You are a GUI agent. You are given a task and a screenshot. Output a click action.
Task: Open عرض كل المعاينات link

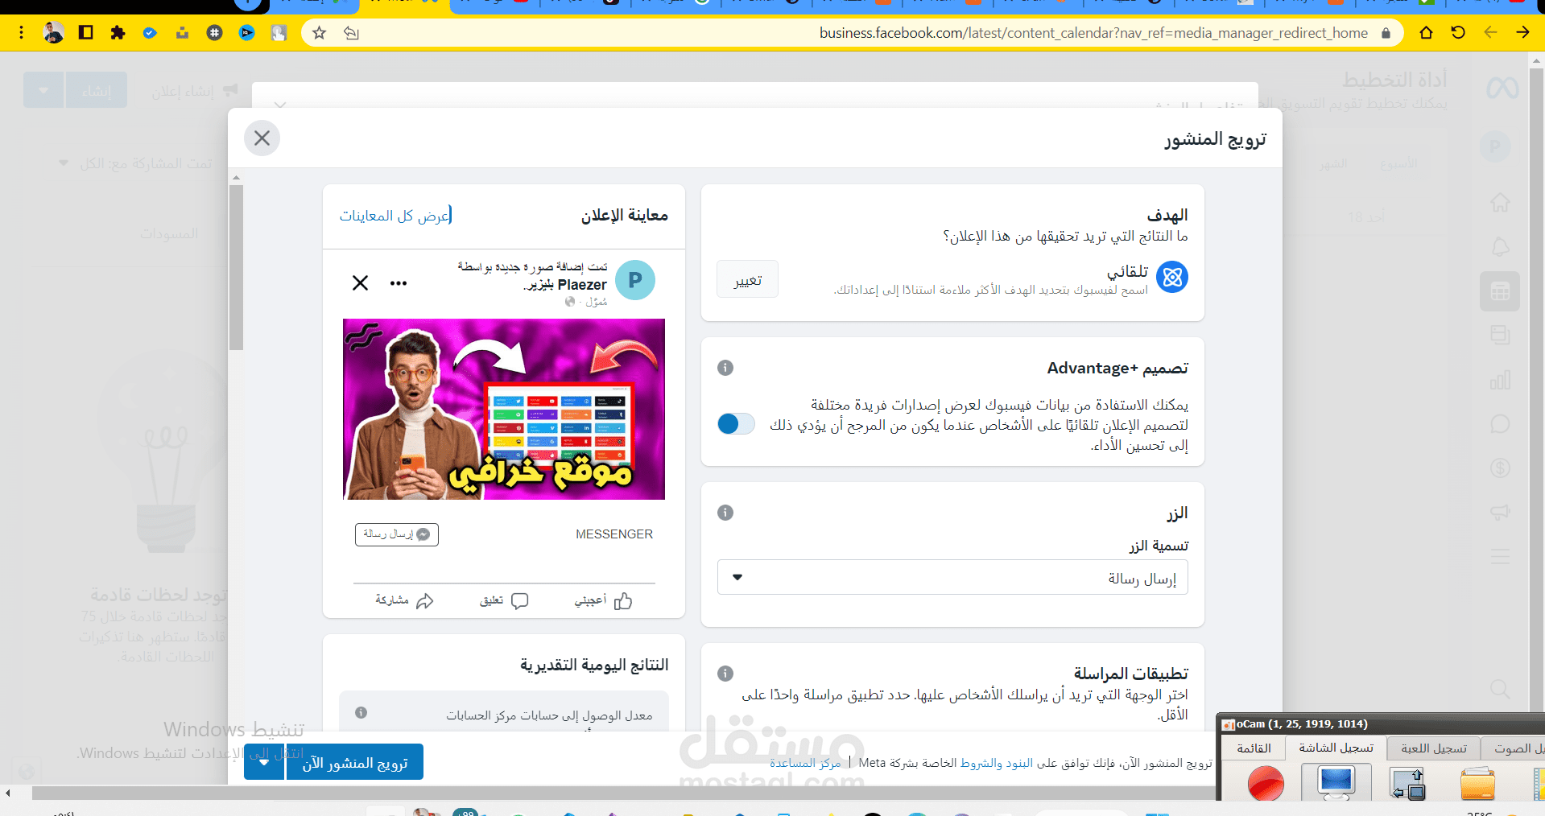pos(395,215)
